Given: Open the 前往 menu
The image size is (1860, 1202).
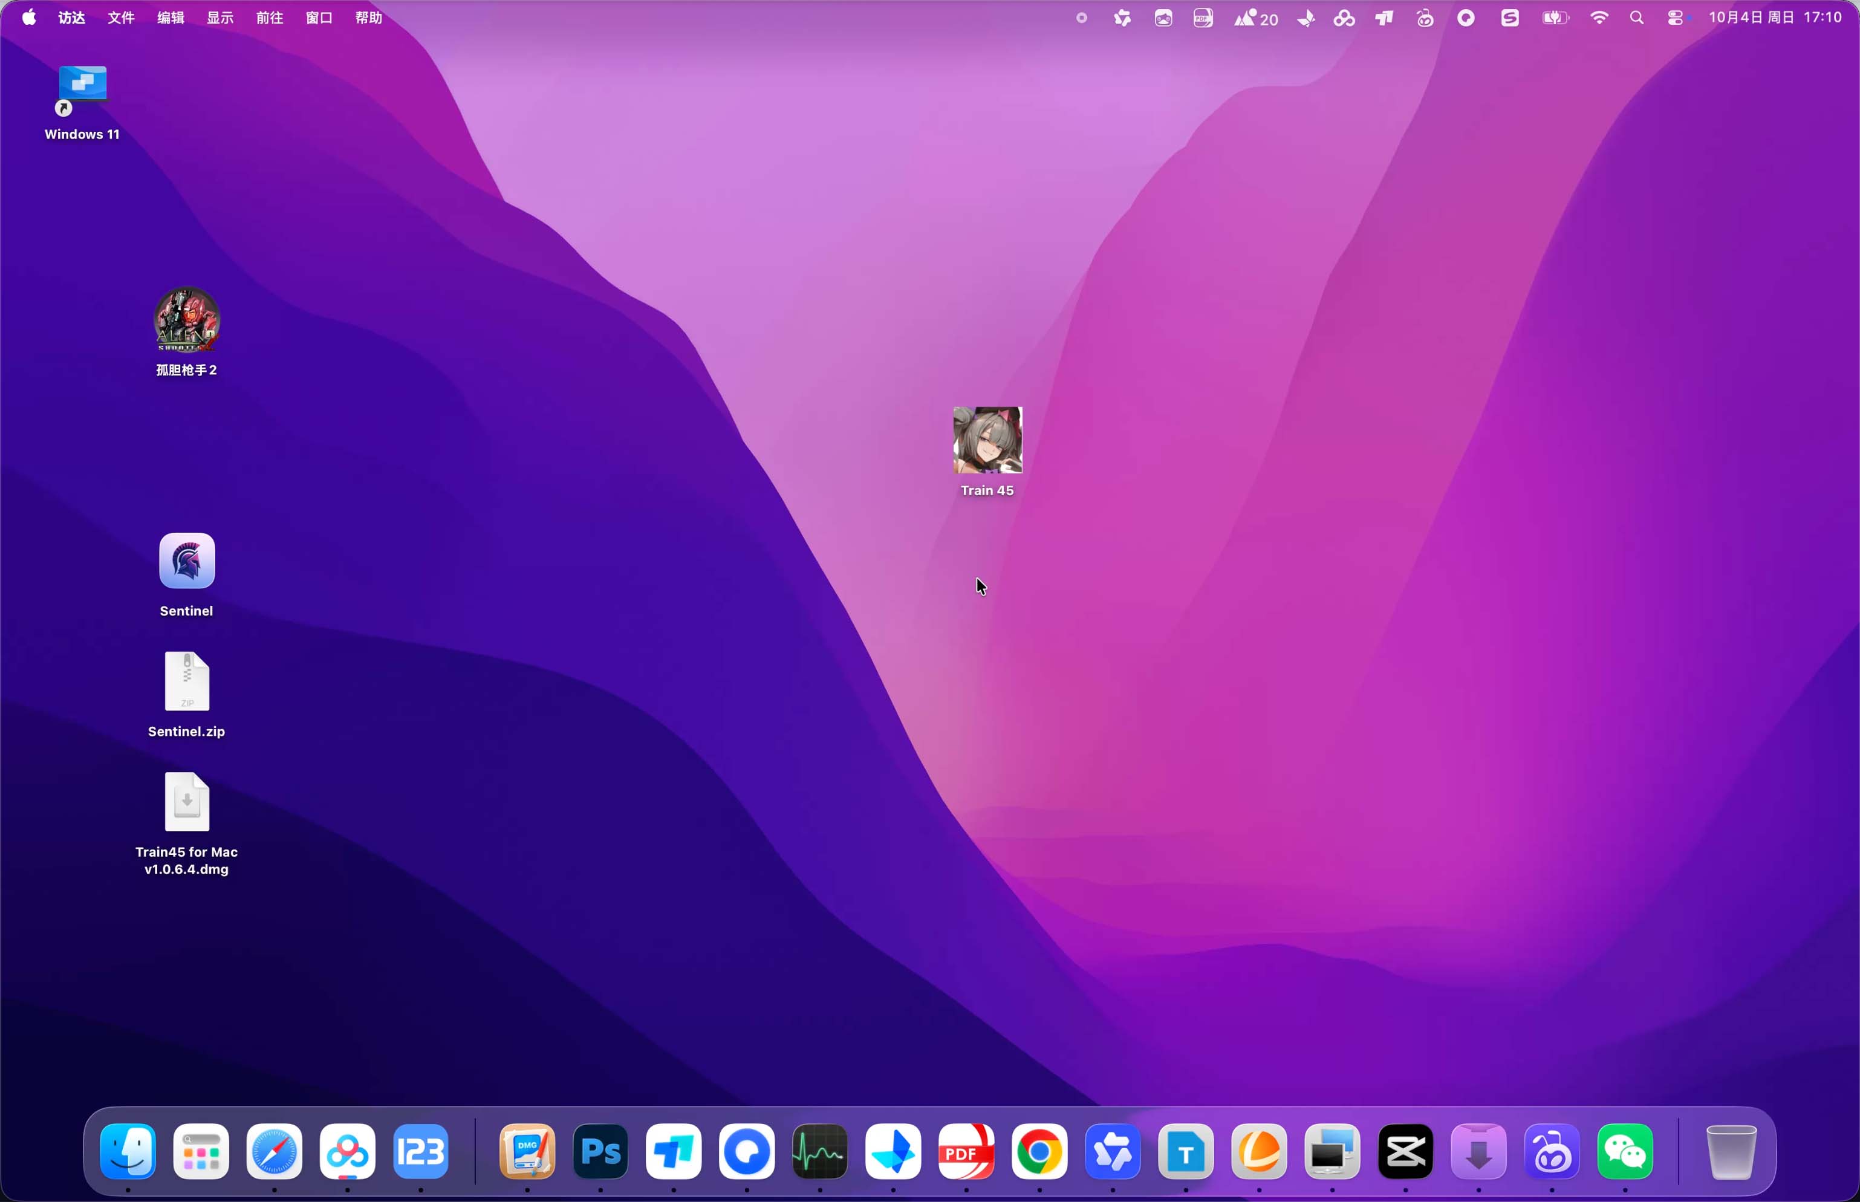Looking at the screenshot, I should [270, 17].
